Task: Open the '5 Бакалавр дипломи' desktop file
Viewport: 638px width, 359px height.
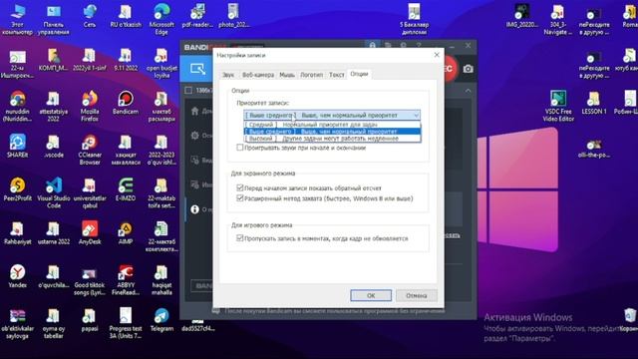Action: [x=414, y=20]
